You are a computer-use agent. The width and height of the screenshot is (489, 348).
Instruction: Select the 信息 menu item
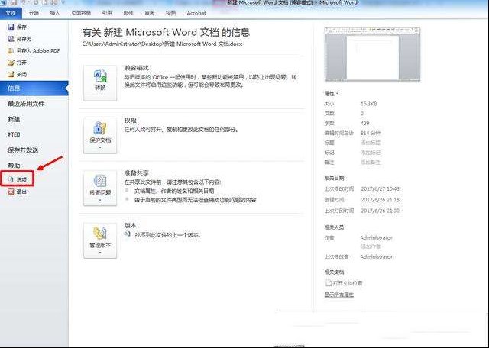pyautogui.click(x=34, y=89)
